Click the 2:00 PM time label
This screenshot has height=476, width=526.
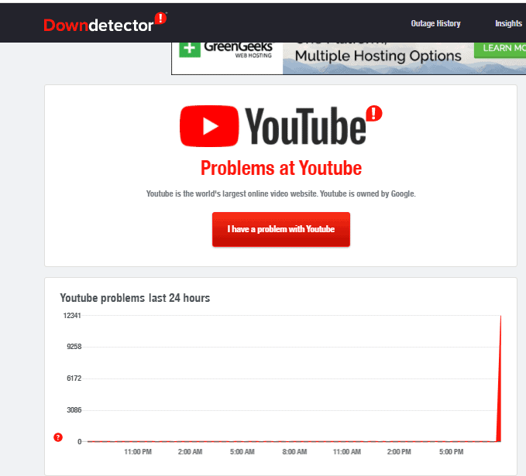pyautogui.click(x=399, y=452)
